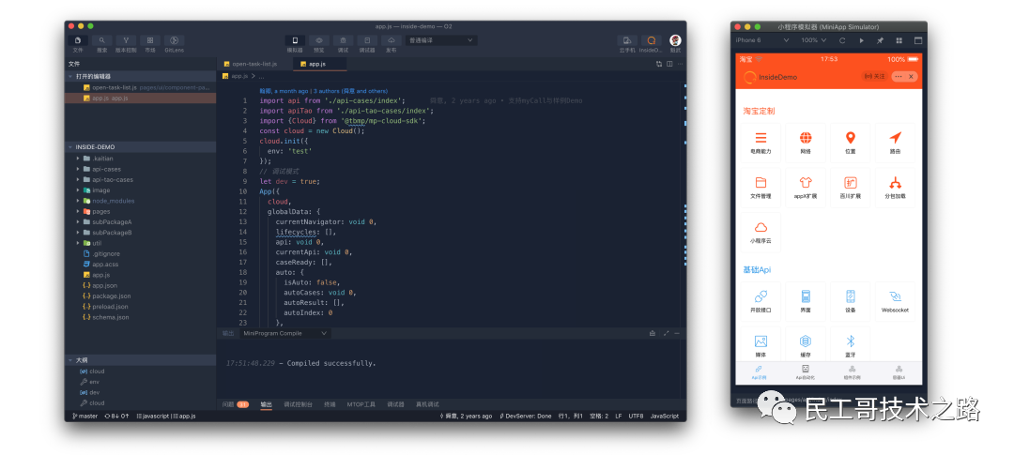The image size is (1014, 455).
Task: Click the 发布 publish cloud icon
Action: point(392,40)
